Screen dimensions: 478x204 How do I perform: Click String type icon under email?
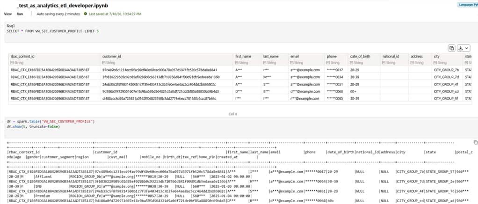pyautogui.click(x=292, y=63)
